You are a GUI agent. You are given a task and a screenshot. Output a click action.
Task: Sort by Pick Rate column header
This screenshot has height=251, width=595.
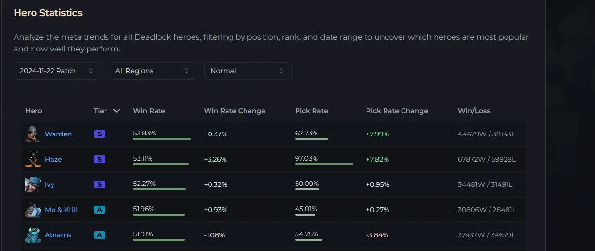(311, 111)
